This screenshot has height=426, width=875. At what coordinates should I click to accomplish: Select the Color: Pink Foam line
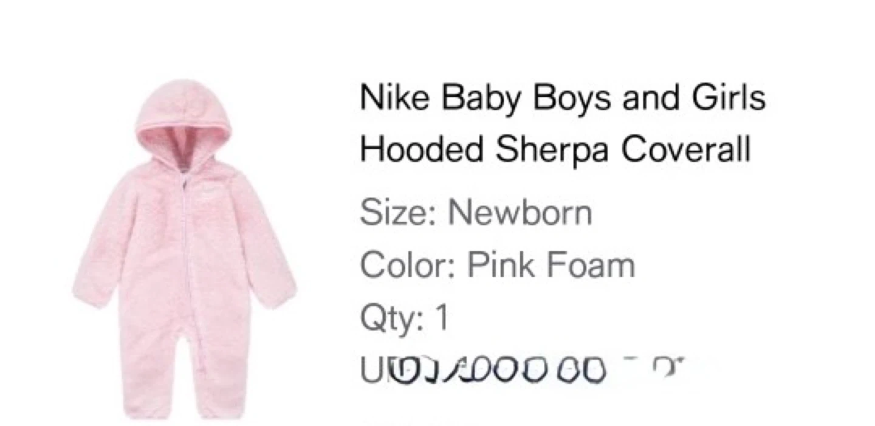tap(497, 266)
